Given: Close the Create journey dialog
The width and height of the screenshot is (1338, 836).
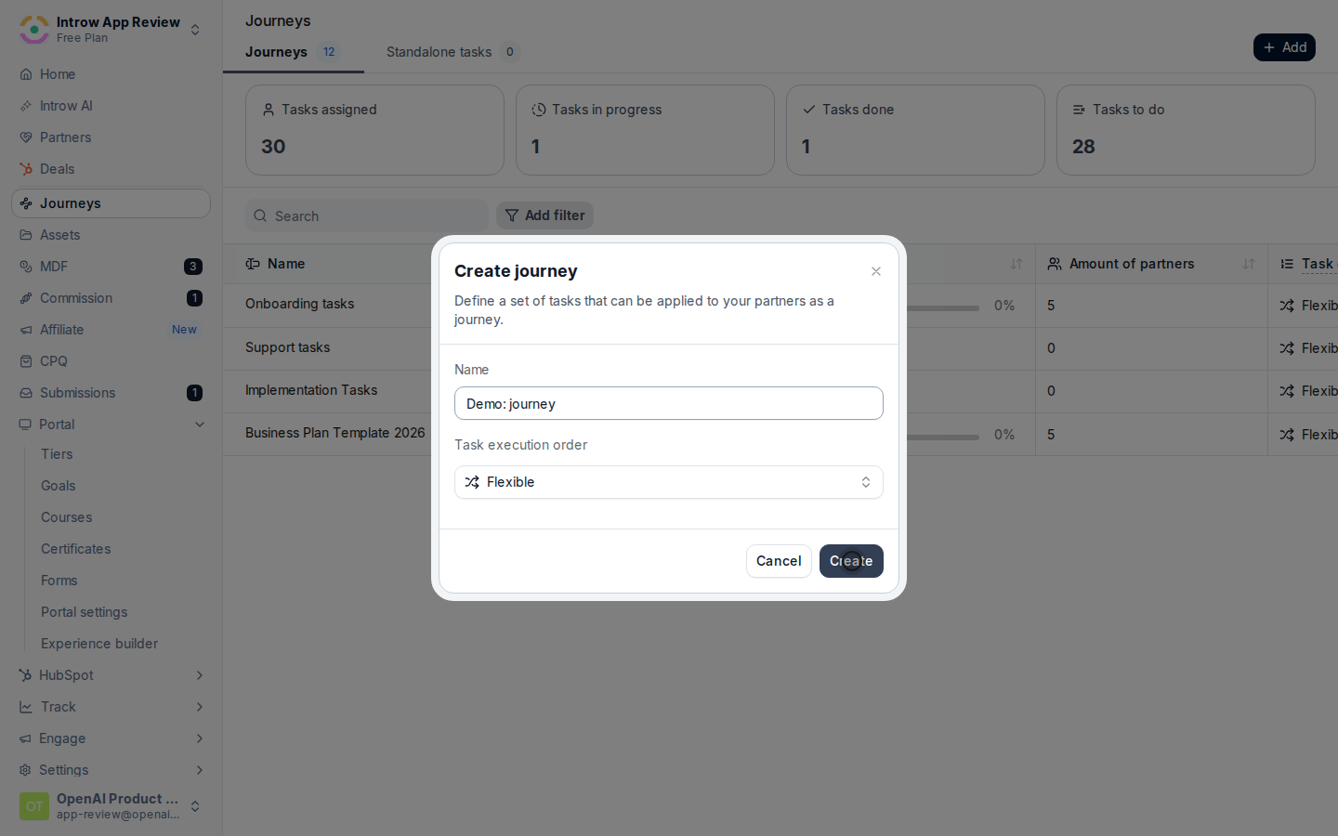Looking at the screenshot, I should tap(876, 271).
